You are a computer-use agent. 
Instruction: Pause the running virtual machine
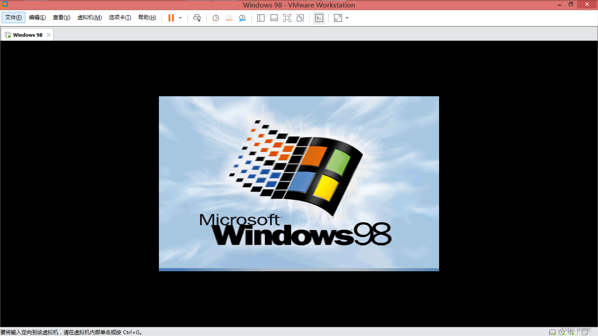point(170,18)
